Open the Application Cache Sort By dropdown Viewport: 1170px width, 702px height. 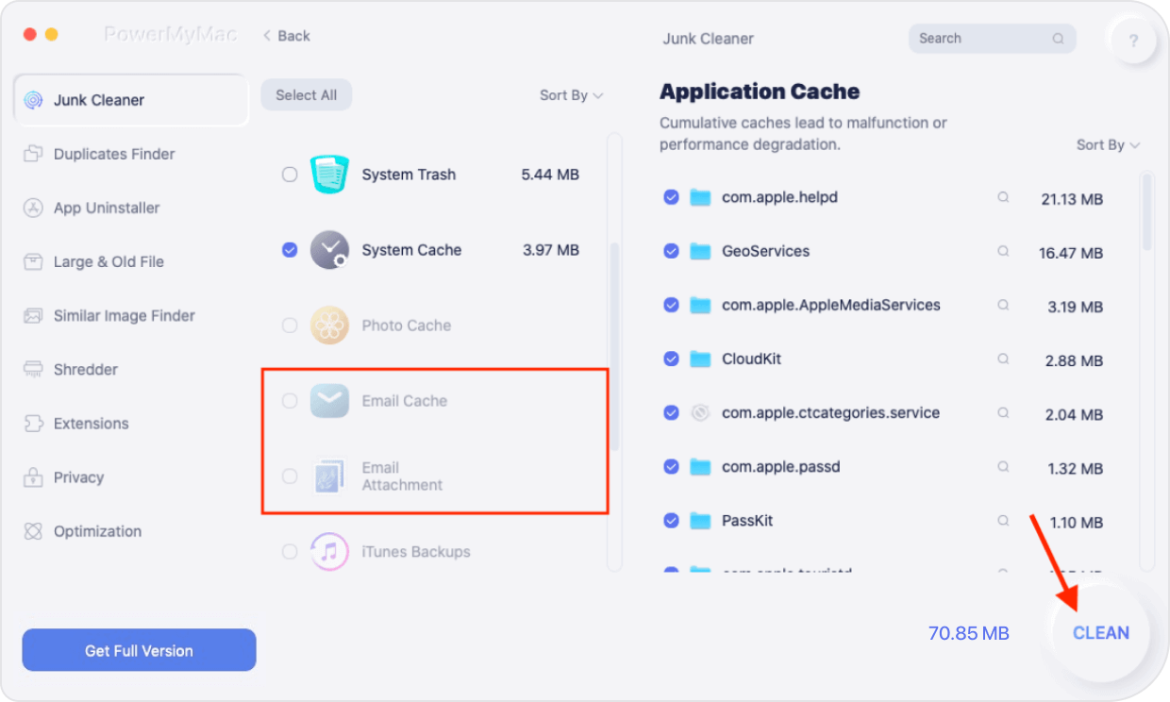(1108, 145)
